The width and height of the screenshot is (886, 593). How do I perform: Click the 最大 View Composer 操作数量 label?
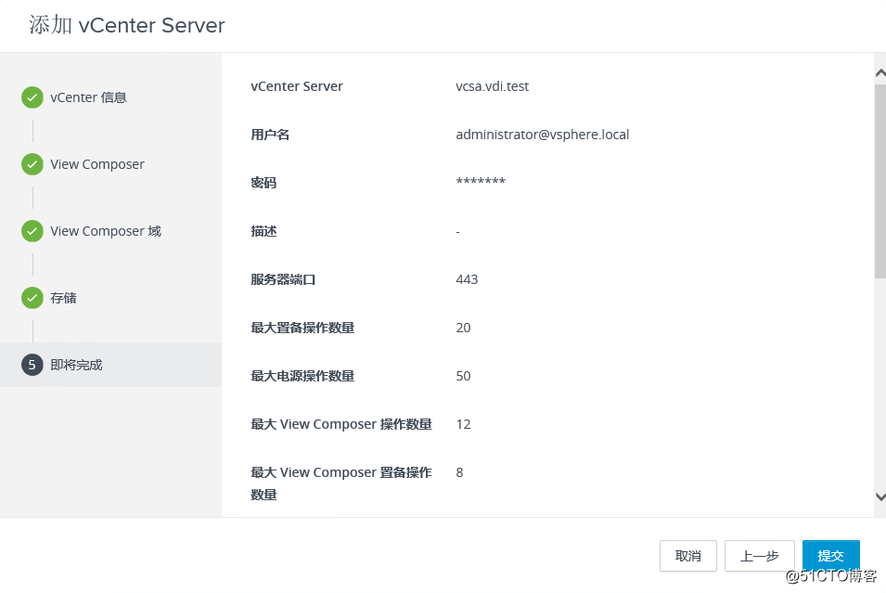click(341, 424)
